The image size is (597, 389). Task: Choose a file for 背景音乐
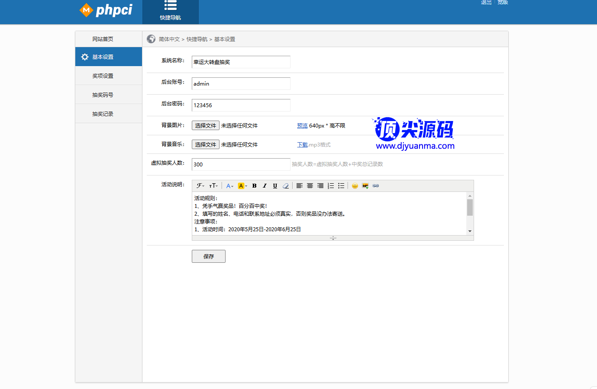206,144
